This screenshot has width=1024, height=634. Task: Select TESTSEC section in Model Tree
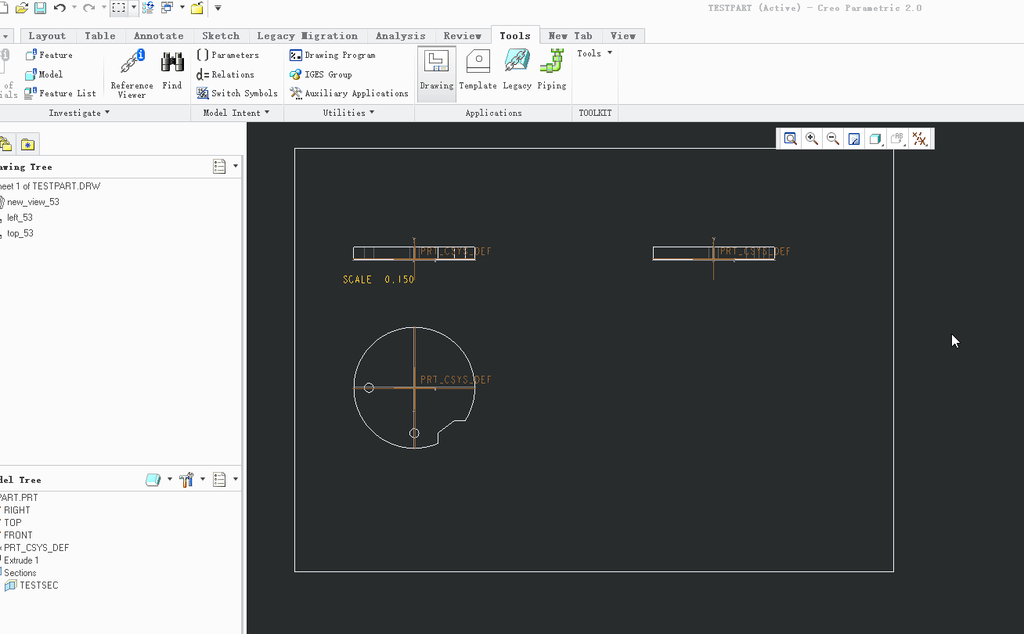pos(33,585)
